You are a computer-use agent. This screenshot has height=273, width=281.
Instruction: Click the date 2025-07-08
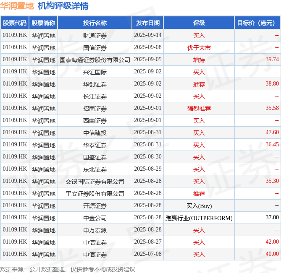pos(148,254)
